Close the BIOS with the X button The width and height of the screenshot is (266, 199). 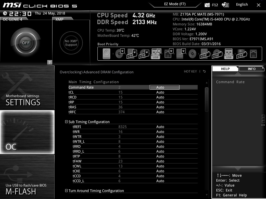click(258, 5)
